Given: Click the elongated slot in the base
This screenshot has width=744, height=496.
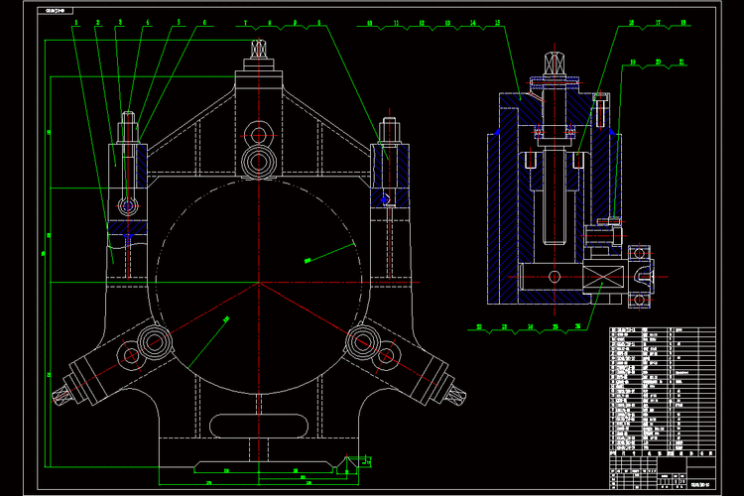Looking at the screenshot, I should tap(262, 426).
